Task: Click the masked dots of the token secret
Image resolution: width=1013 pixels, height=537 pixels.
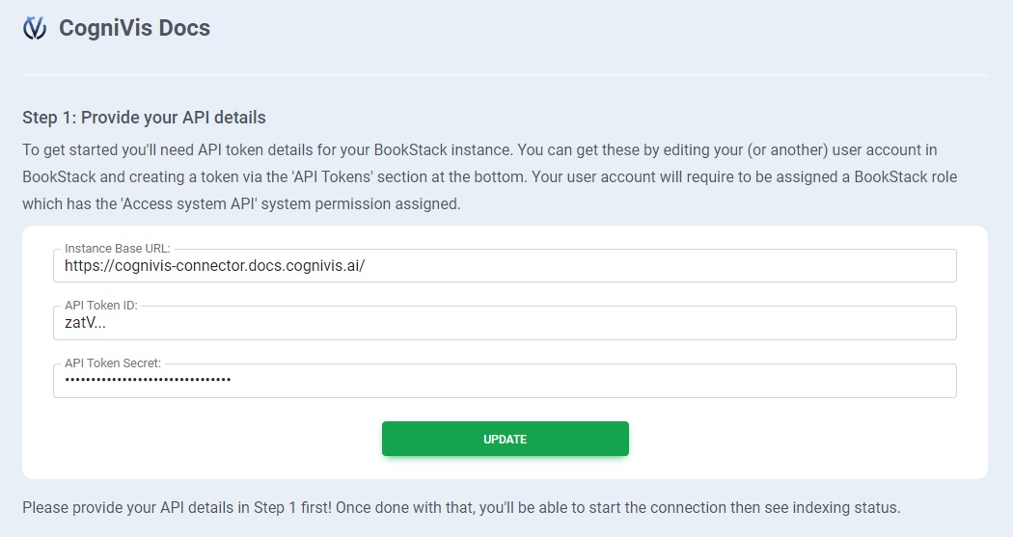Action: (x=148, y=381)
